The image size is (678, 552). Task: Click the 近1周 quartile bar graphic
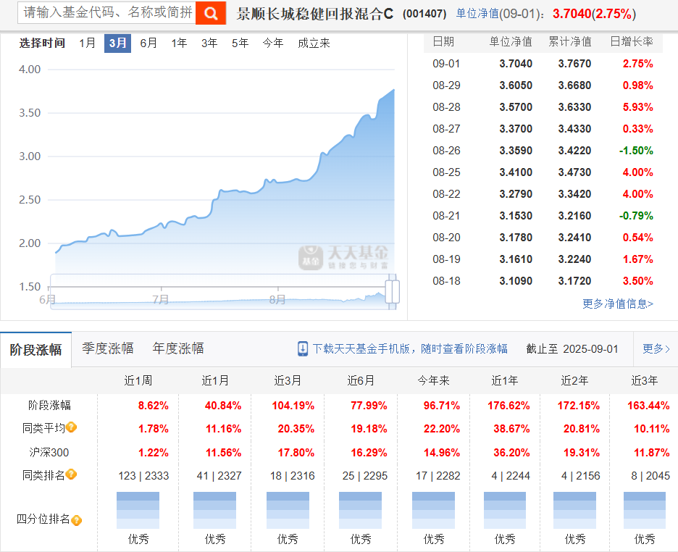pyautogui.click(x=138, y=510)
